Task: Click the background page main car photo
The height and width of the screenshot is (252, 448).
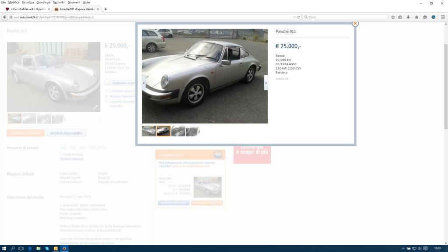Action: point(54,77)
